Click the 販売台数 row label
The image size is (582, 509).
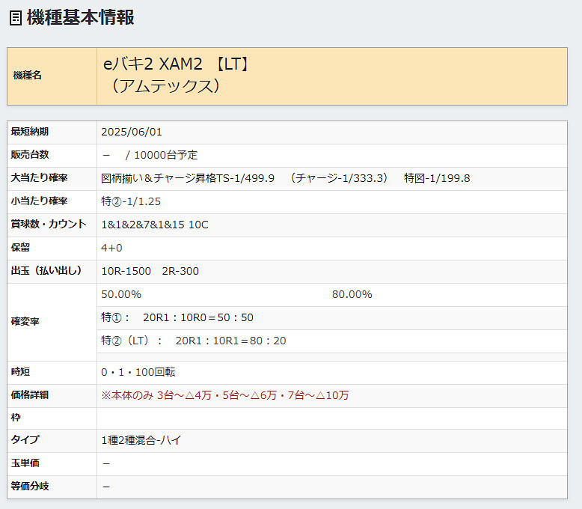pyautogui.click(x=30, y=154)
